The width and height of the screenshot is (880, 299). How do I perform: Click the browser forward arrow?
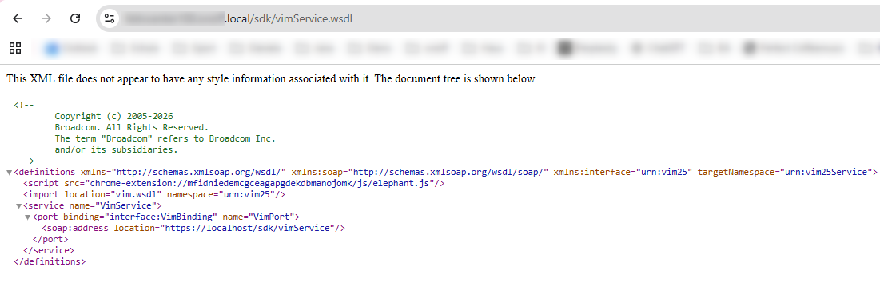46,18
